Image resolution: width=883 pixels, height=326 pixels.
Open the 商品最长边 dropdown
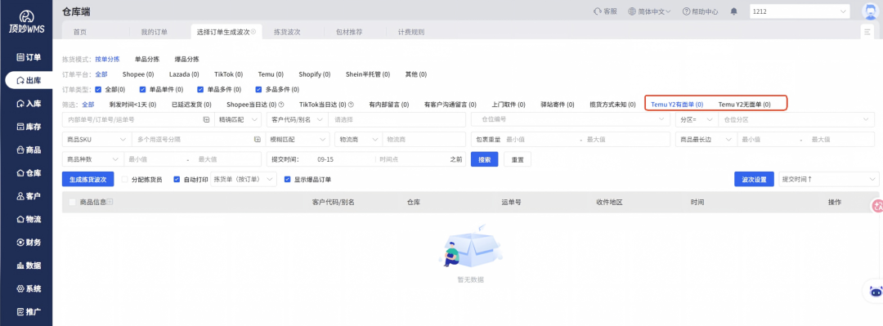tap(706, 139)
